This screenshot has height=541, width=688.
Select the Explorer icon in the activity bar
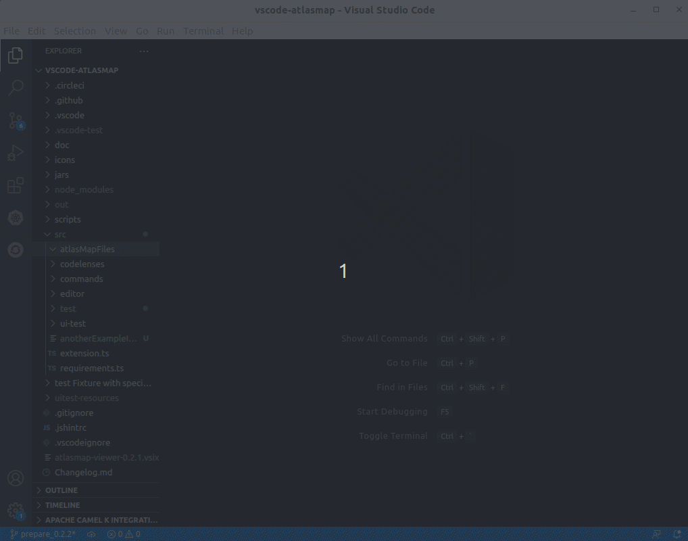click(15, 55)
